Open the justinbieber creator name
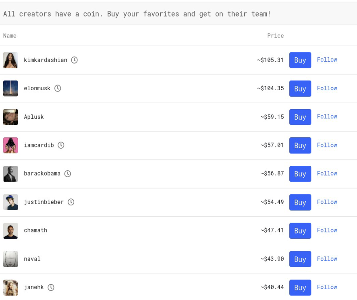Viewport: 357px width, 300px height. coord(44,202)
